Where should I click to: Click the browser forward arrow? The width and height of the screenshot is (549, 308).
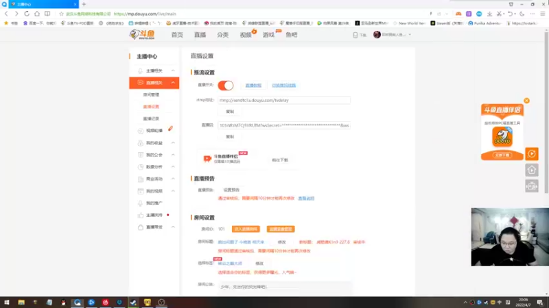coord(16,14)
